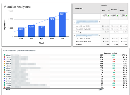
Task: Click the purple dot in the 218 impressions row
Action: (4, 59)
